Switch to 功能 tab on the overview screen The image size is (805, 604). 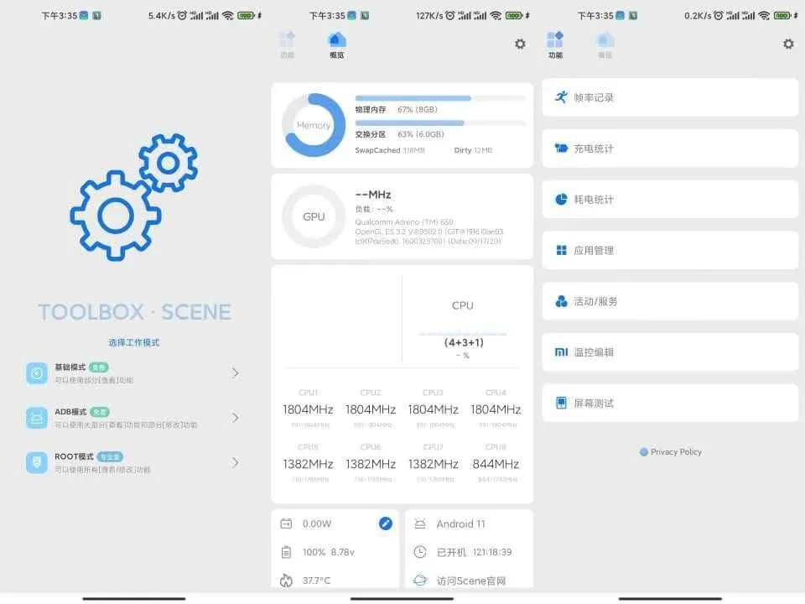(x=287, y=44)
